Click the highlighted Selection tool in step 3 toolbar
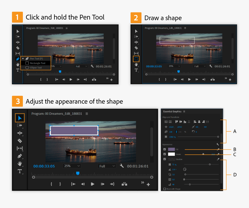Screen dimensions: 249x208 click(20, 118)
